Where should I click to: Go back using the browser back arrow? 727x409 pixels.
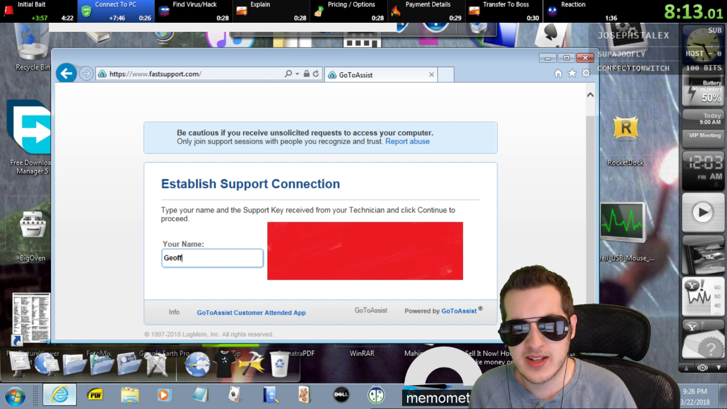coord(66,73)
